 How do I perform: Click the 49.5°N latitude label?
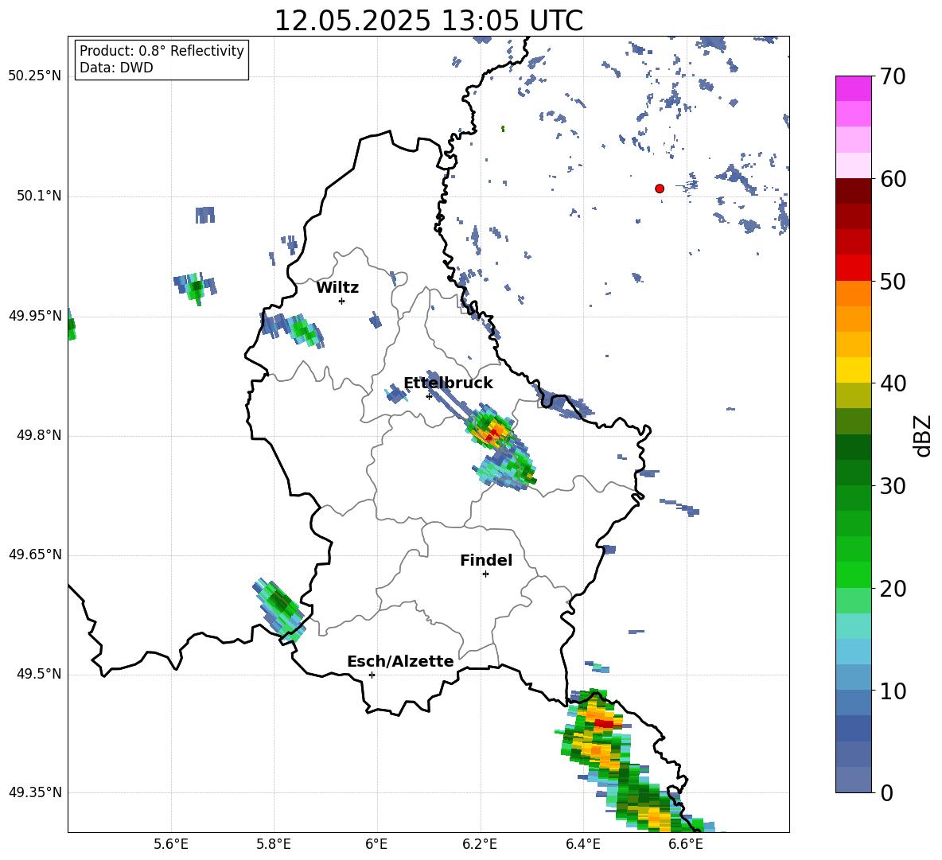[x=38, y=674]
